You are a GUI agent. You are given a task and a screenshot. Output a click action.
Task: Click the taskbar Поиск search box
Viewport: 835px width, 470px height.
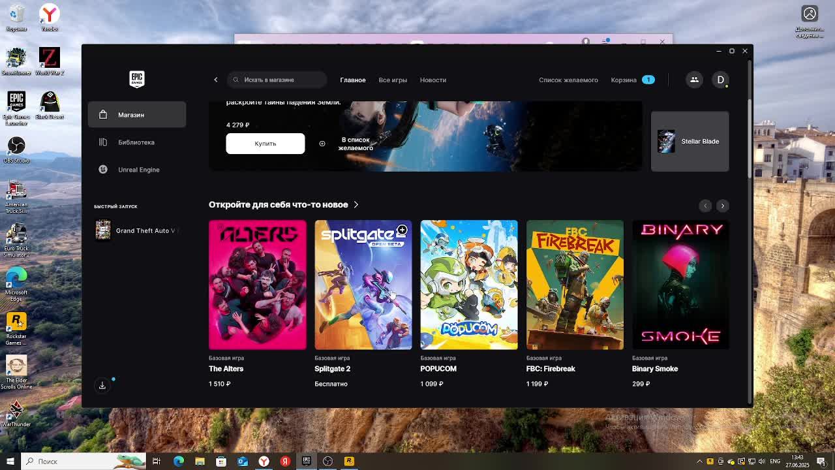tap(83, 462)
